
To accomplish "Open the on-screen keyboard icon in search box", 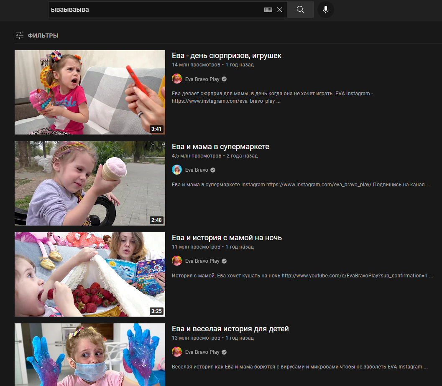I will point(268,10).
